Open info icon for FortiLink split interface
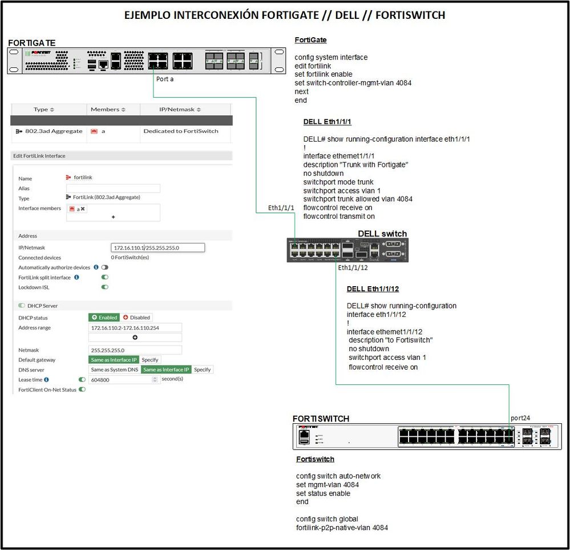 point(76,277)
